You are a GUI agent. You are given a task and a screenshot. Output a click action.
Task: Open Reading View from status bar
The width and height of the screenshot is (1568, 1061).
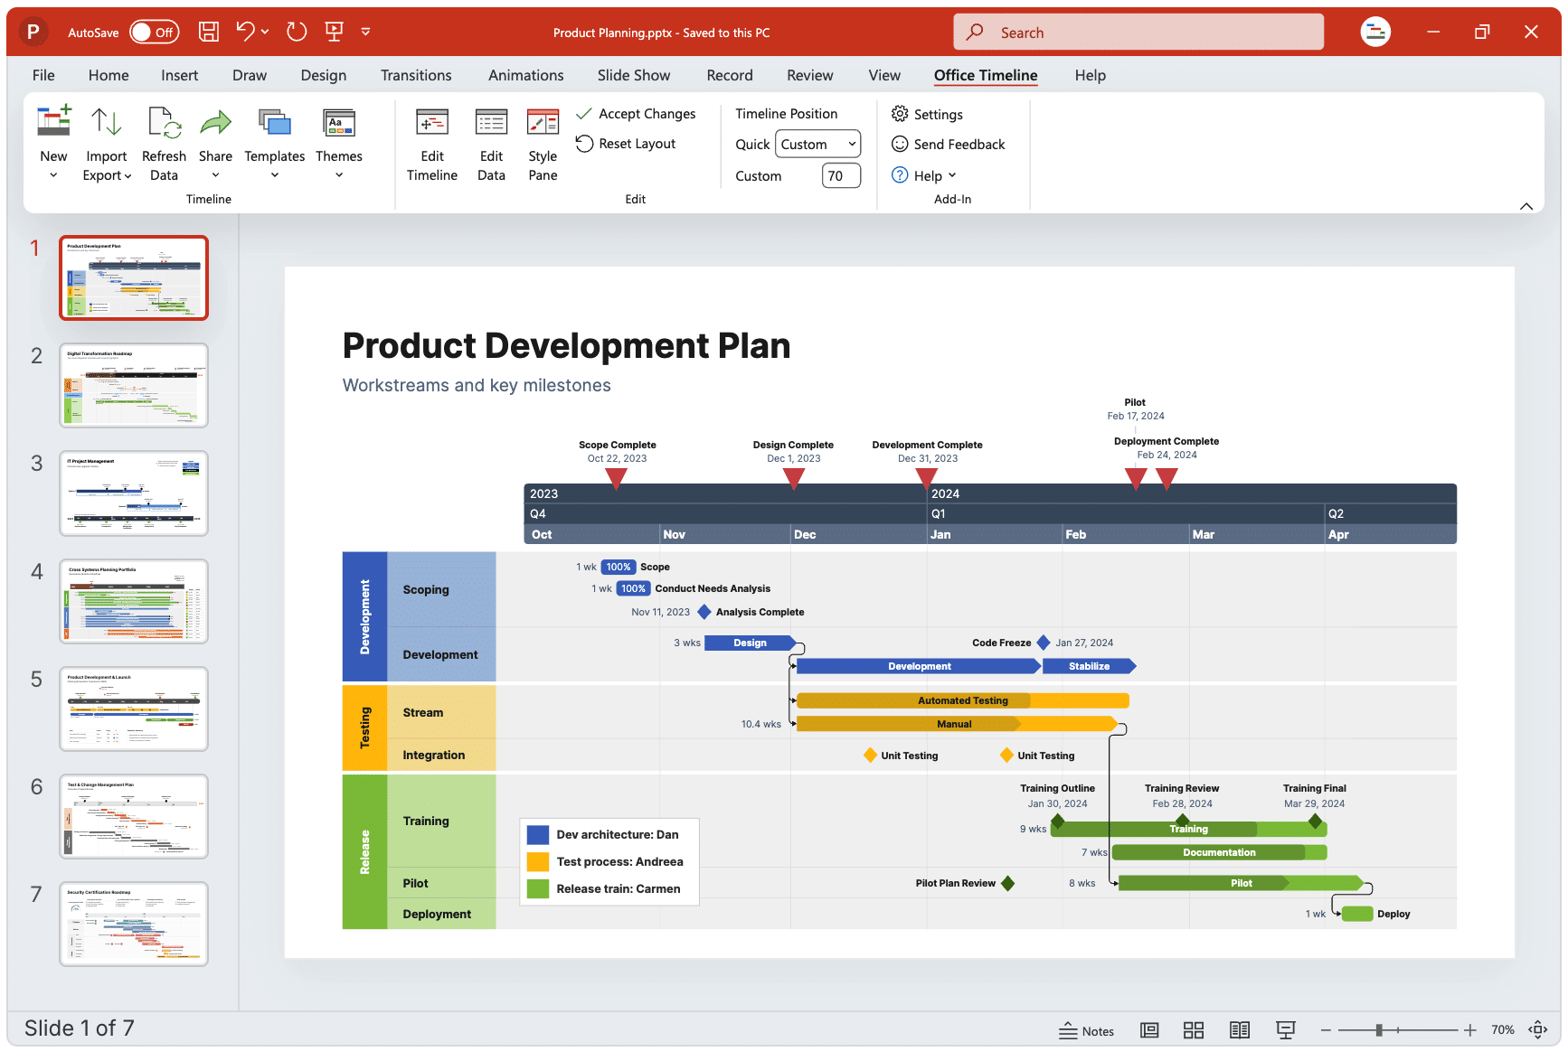click(x=1239, y=1030)
